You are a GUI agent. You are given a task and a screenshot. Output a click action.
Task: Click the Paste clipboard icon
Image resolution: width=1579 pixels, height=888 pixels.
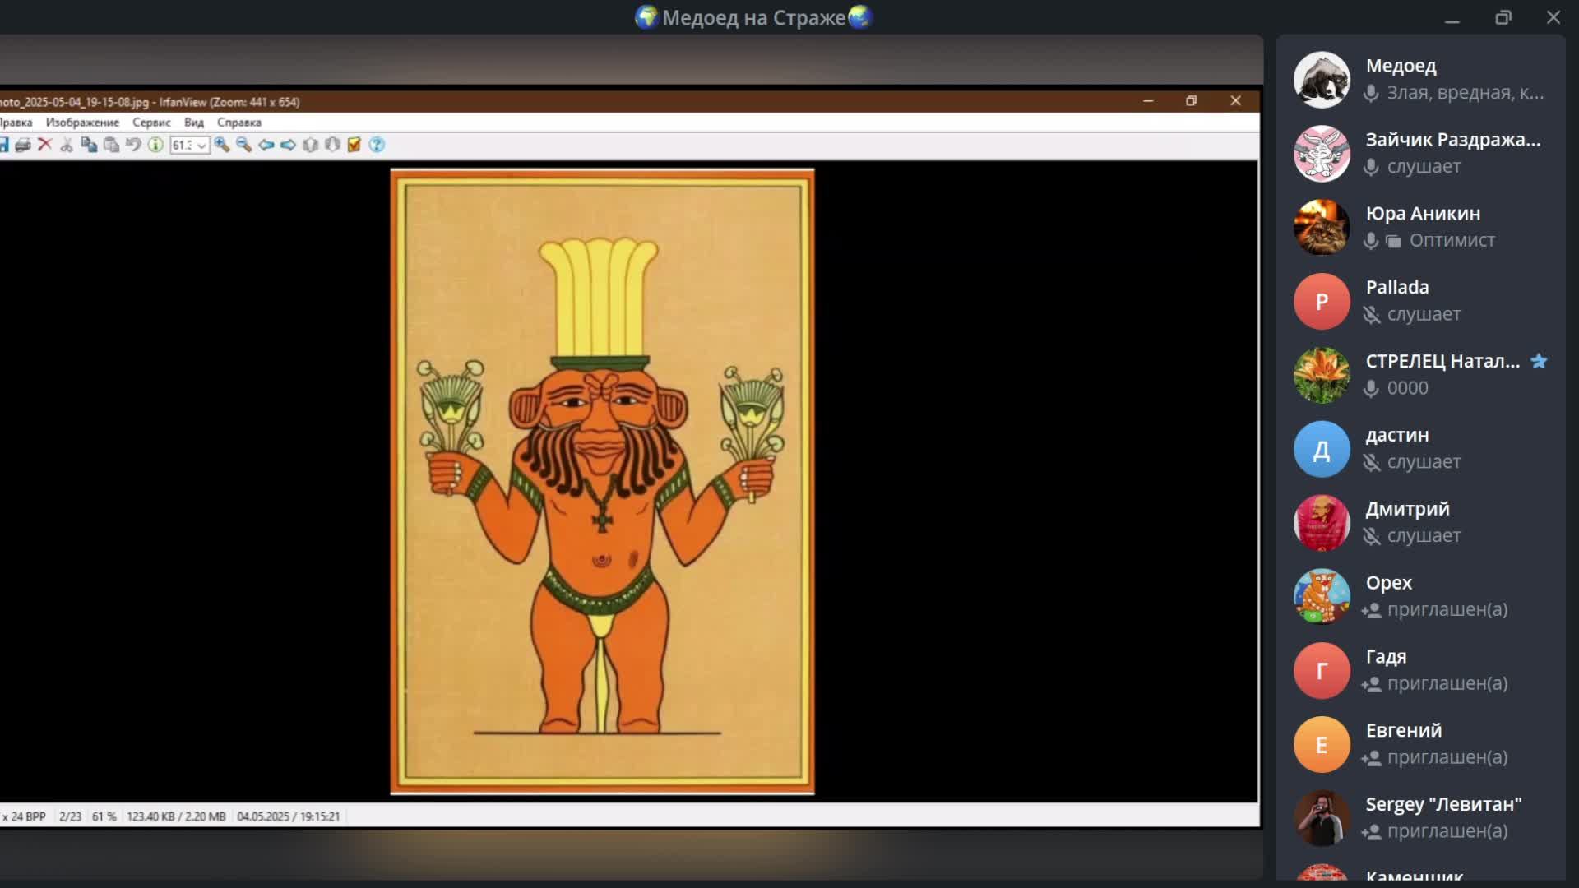coord(111,145)
